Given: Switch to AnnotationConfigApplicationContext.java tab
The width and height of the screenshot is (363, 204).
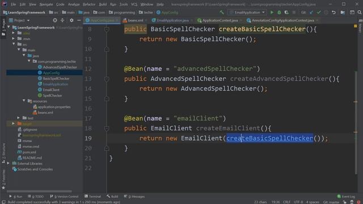Looking at the screenshot, I should click(282, 20).
